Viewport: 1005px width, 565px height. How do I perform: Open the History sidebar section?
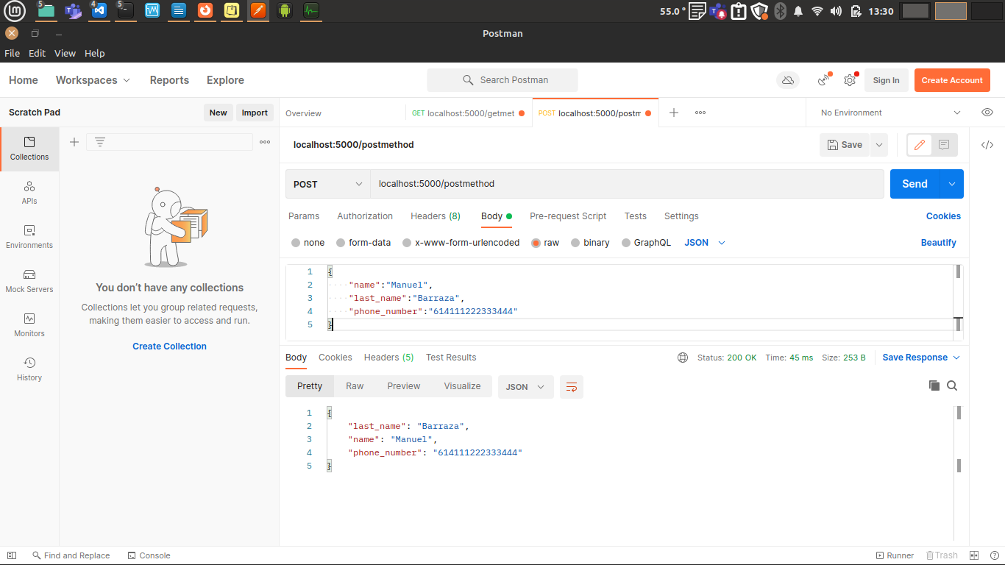29,369
